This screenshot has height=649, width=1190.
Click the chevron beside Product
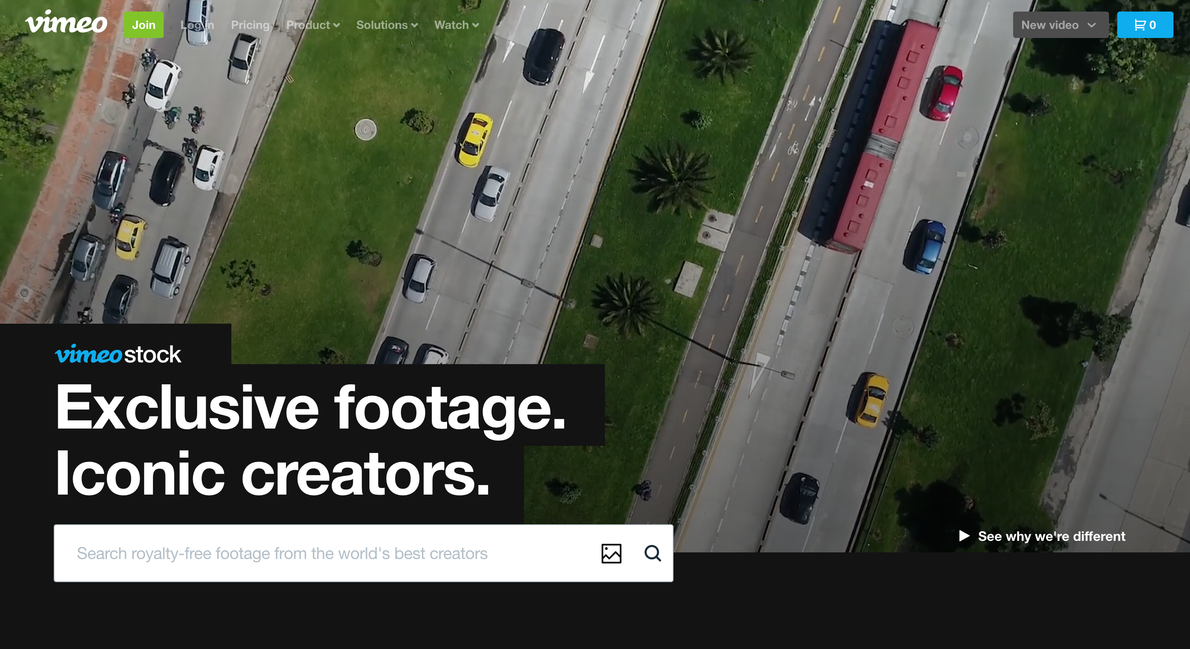click(x=337, y=25)
